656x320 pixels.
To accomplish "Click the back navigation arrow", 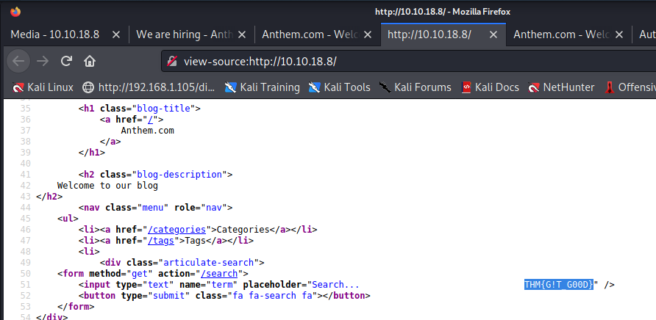I will [19, 61].
